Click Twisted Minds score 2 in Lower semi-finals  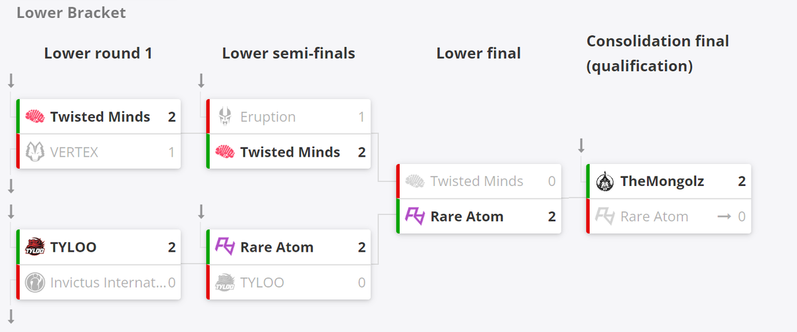click(x=362, y=152)
